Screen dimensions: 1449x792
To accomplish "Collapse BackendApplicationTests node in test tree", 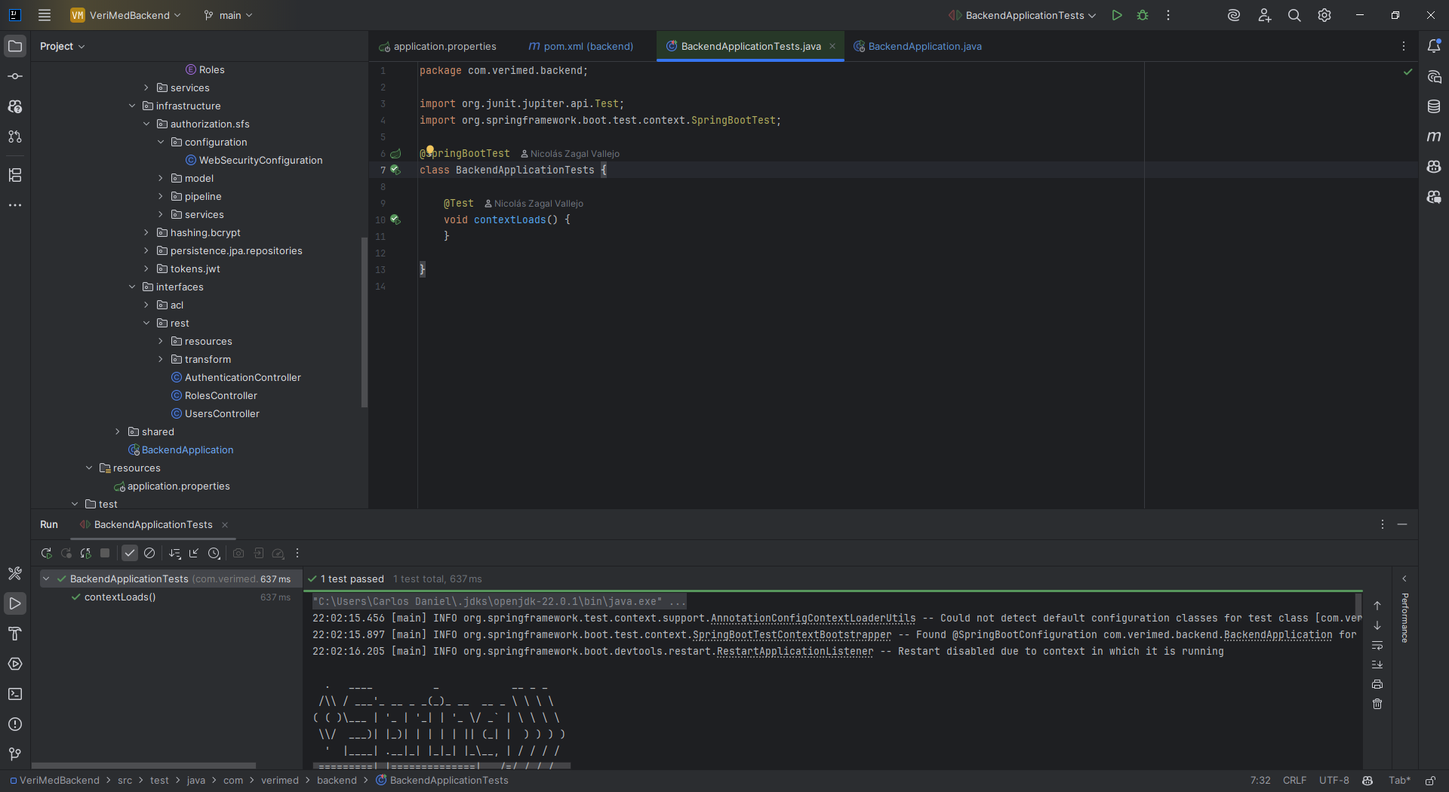I will (46, 579).
